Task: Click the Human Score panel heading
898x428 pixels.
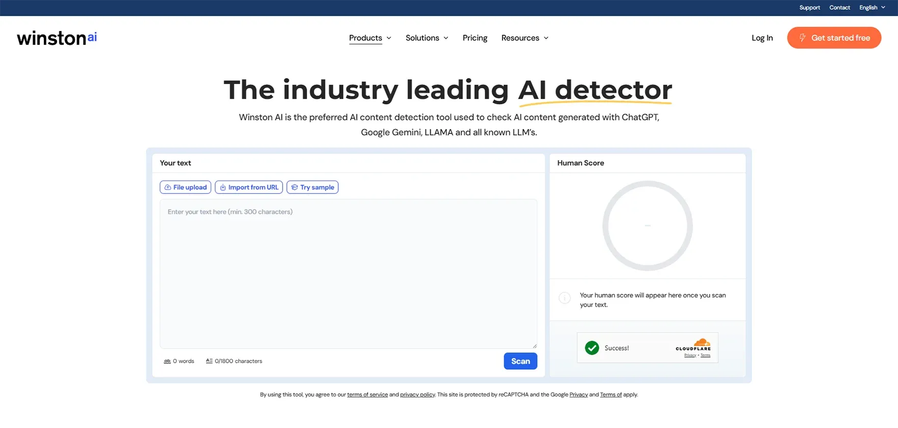Action: point(581,163)
